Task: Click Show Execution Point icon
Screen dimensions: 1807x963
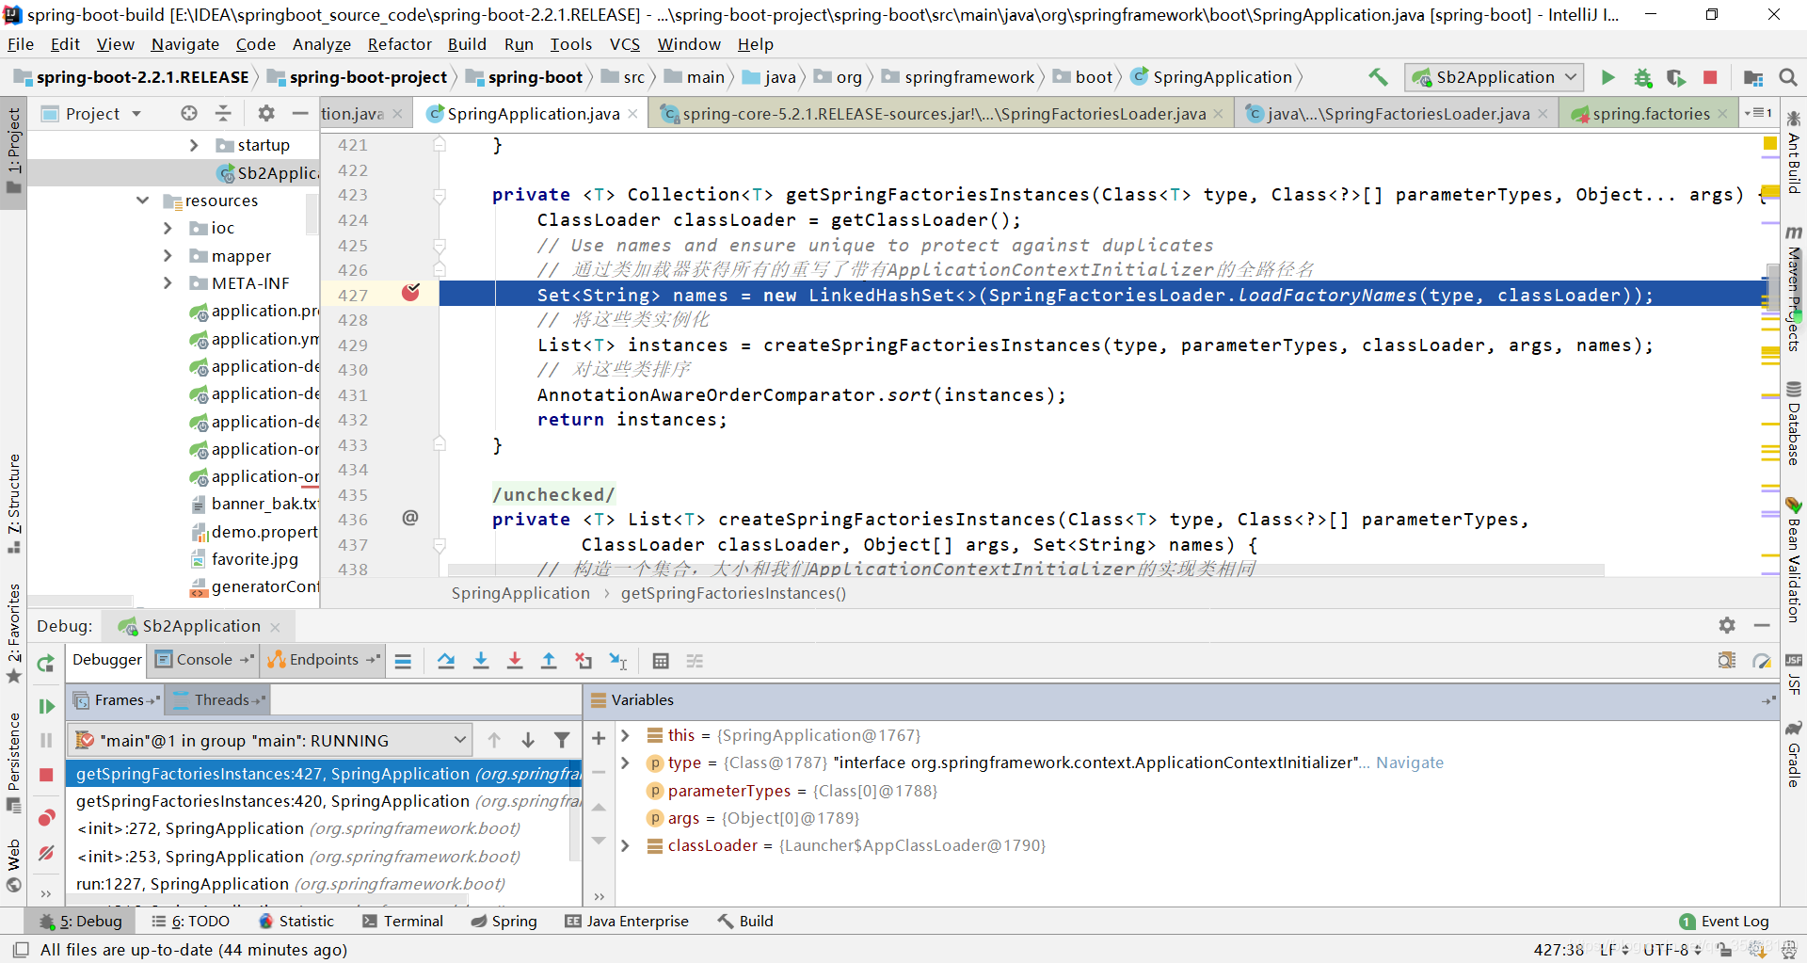Action: 403,661
